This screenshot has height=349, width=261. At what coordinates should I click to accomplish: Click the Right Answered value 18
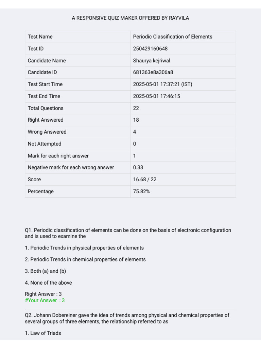[136, 120]
